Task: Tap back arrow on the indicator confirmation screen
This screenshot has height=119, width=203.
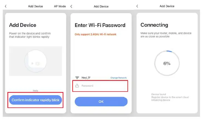Action: [x=6, y=6]
